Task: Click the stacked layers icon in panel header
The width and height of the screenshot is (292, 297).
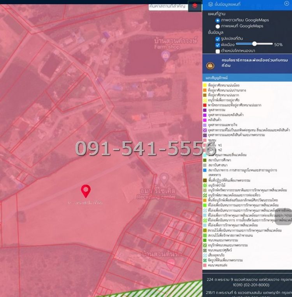Action: (x=211, y=4)
